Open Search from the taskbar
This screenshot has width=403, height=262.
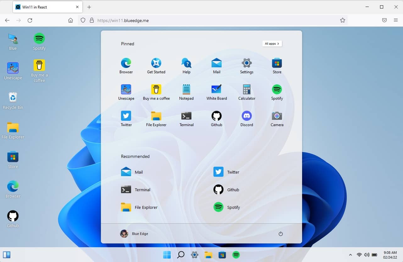181,255
